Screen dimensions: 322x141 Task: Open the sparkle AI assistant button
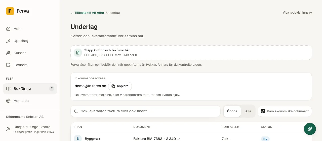(310, 129)
